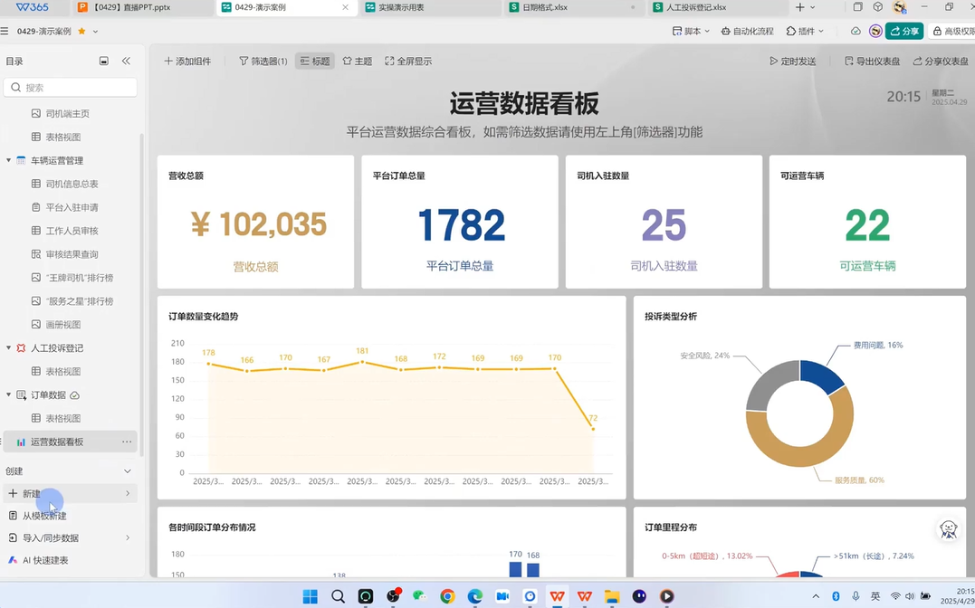Toggle the star favorite for 0429-演示案例

tap(81, 31)
